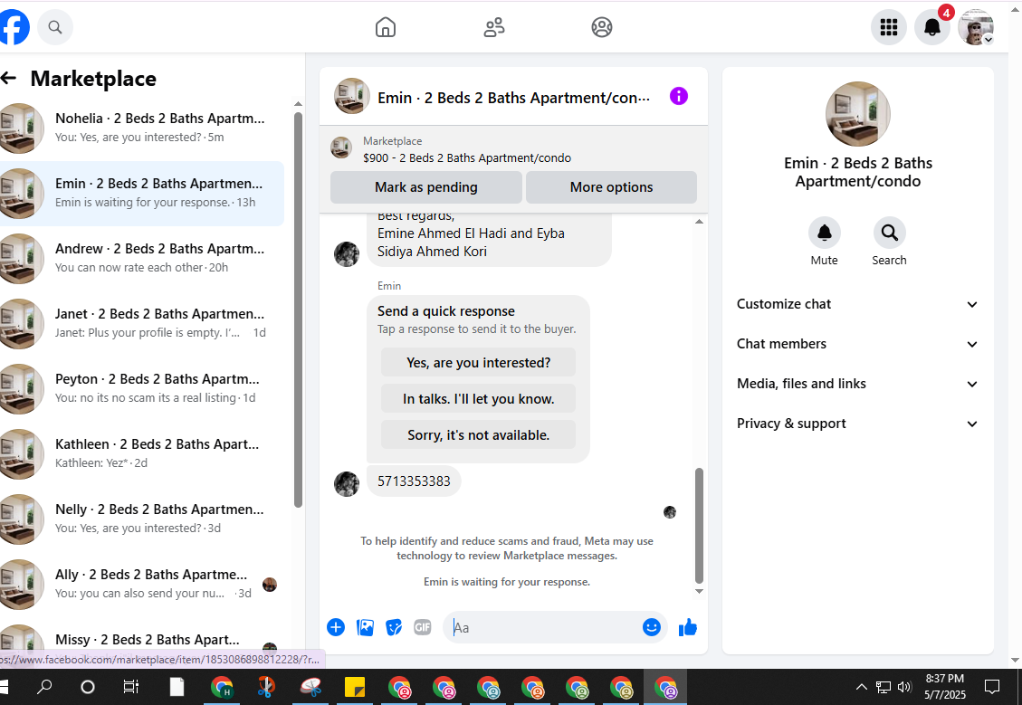Screen dimensions: 1022x705
Task: Open account profile picture menu
Action: pyautogui.click(x=976, y=27)
